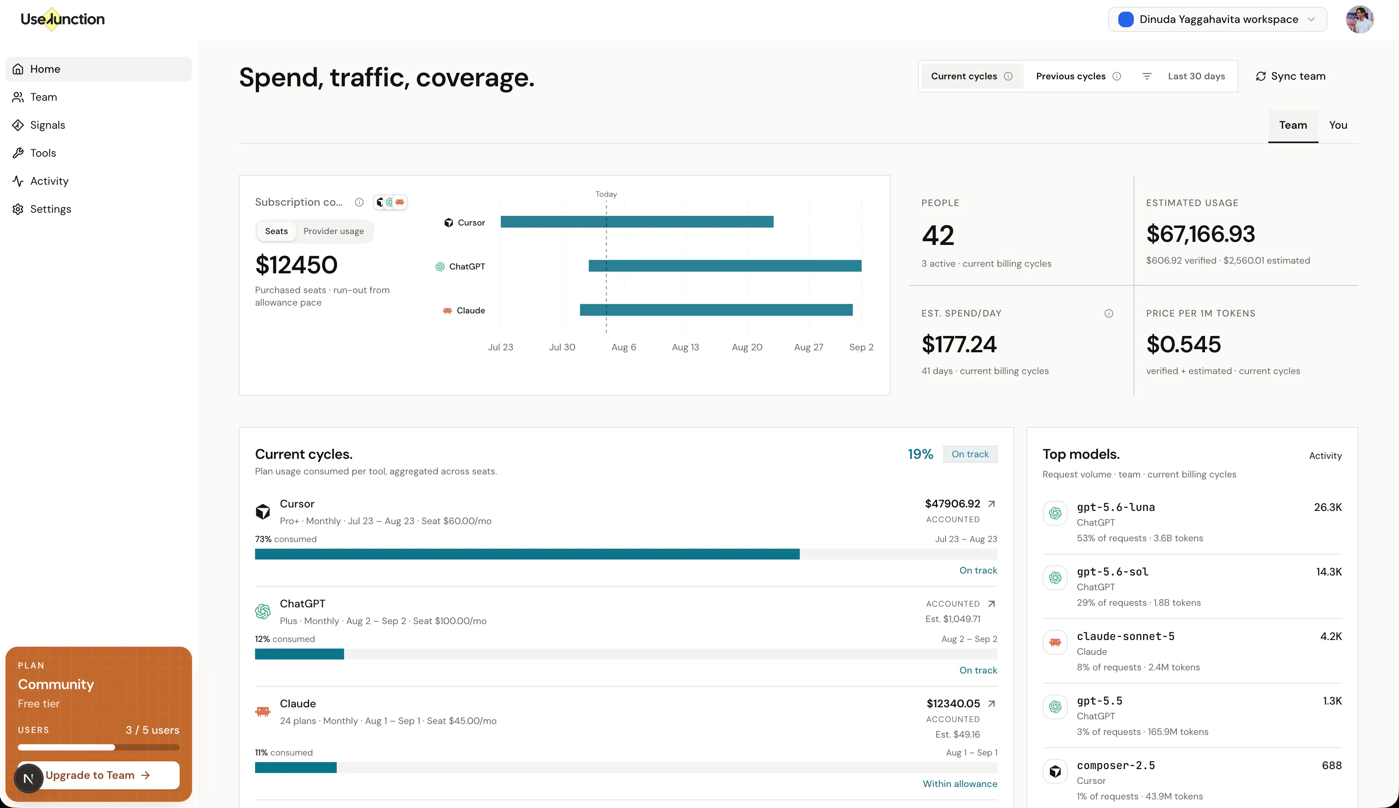Open the ChatGPT Accounted arrow link
1399x808 pixels.
[x=992, y=604]
